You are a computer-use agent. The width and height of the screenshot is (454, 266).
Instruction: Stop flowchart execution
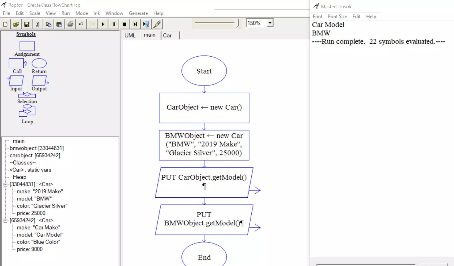[124, 24]
